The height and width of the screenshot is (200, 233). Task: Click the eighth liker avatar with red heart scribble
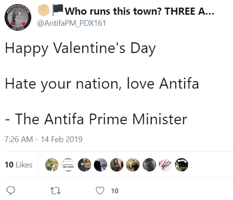[165, 165]
